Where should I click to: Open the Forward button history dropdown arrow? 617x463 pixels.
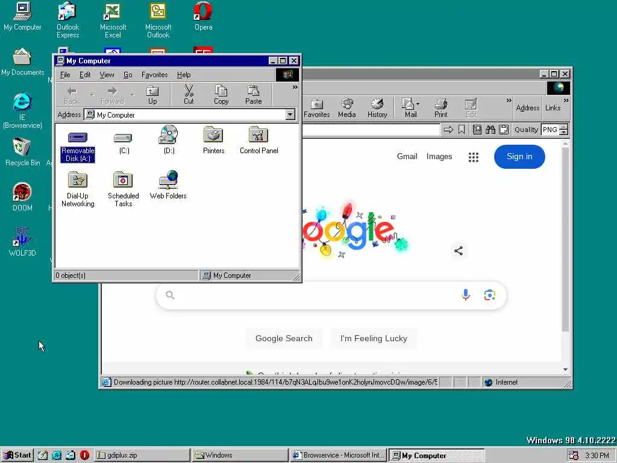pos(132,95)
